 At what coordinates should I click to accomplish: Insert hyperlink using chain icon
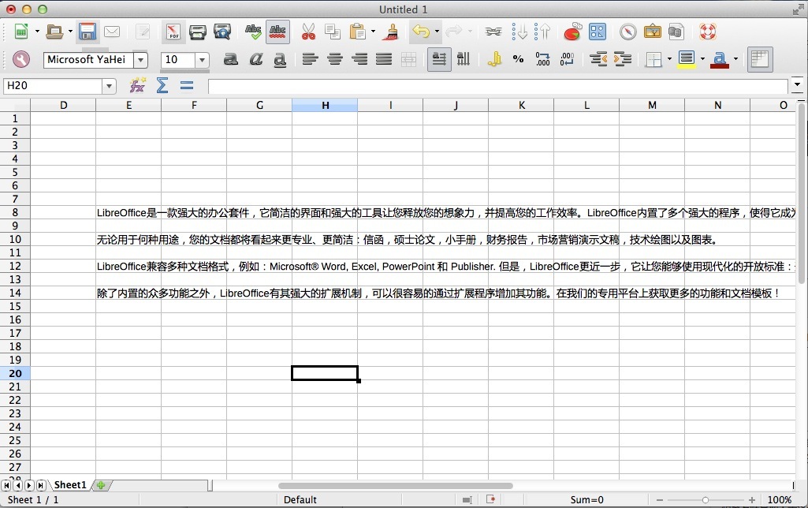click(493, 32)
